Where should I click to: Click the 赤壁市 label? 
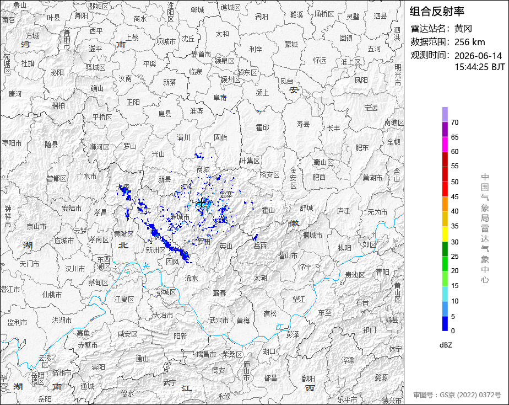click(x=88, y=345)
